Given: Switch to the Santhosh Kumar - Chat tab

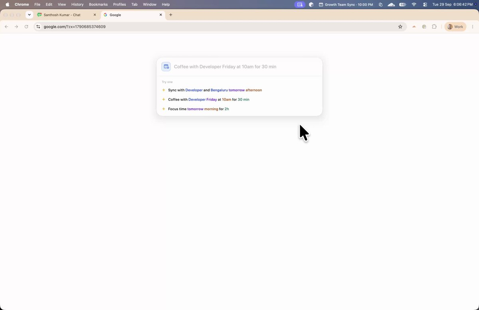Looking at the screenshot, I should pos(66,15).
